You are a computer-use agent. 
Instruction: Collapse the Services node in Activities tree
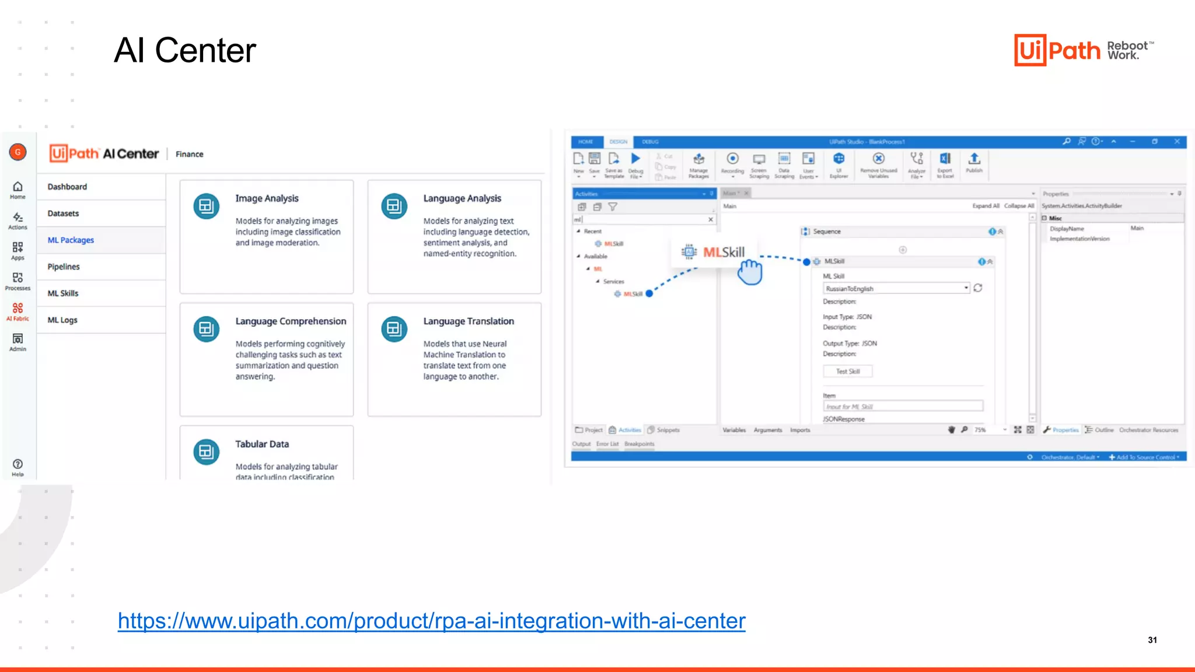click(597, 281)
